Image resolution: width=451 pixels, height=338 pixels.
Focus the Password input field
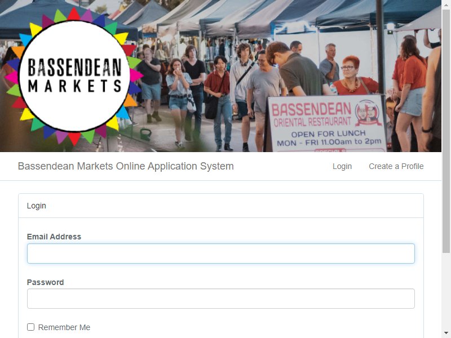221,299
